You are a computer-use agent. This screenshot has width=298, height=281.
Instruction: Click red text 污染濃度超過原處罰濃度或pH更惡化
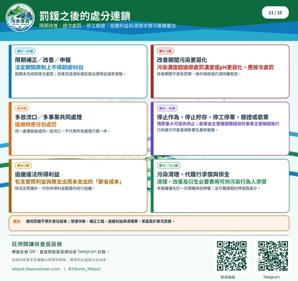[215, 67]
